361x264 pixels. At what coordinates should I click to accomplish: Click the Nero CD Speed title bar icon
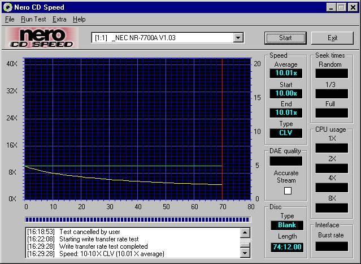tap(7, 7)
